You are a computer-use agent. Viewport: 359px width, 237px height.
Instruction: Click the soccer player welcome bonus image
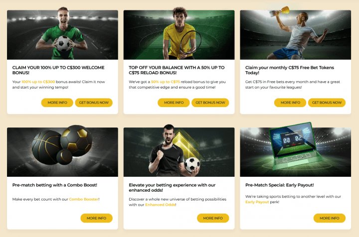(x=62, y=35)
